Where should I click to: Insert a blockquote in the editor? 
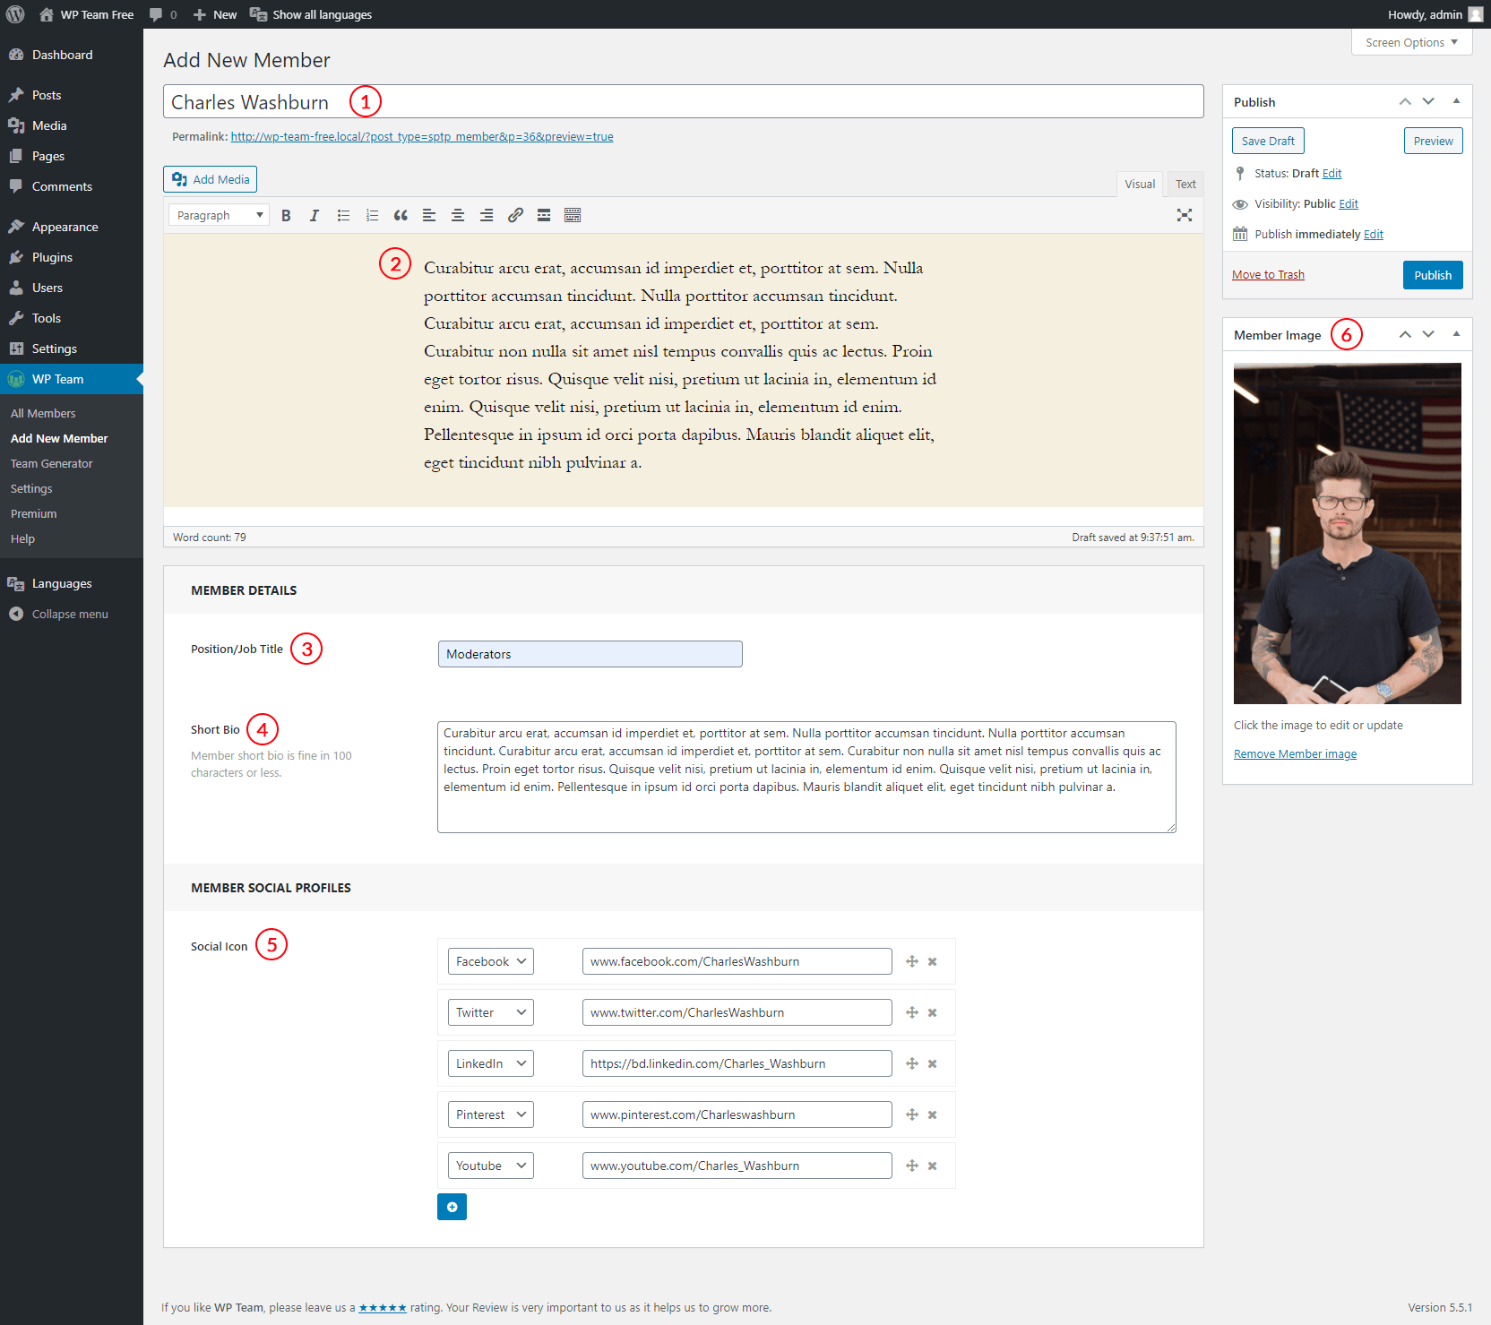tap(401, 215)
